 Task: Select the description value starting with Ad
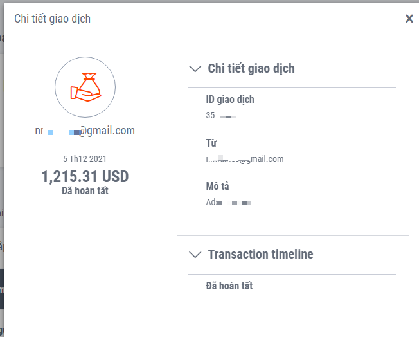coord(228,202)
